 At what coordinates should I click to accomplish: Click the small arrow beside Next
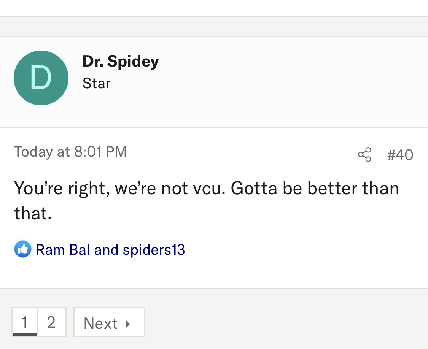pyautogui.click(x=128, y=324)
